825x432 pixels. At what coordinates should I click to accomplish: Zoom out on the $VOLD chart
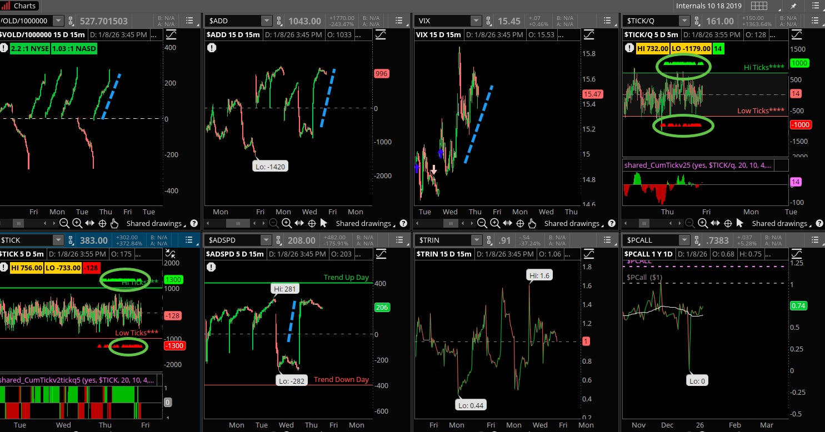pos(64,223)
